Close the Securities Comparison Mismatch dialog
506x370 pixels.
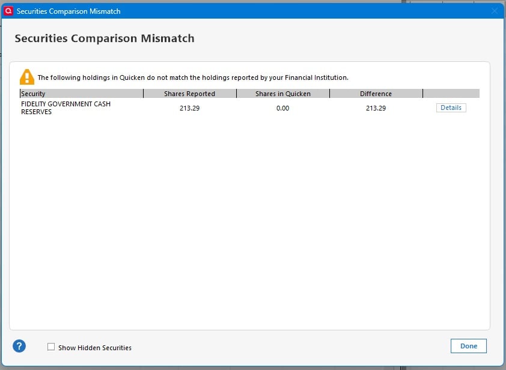(495, 11)
